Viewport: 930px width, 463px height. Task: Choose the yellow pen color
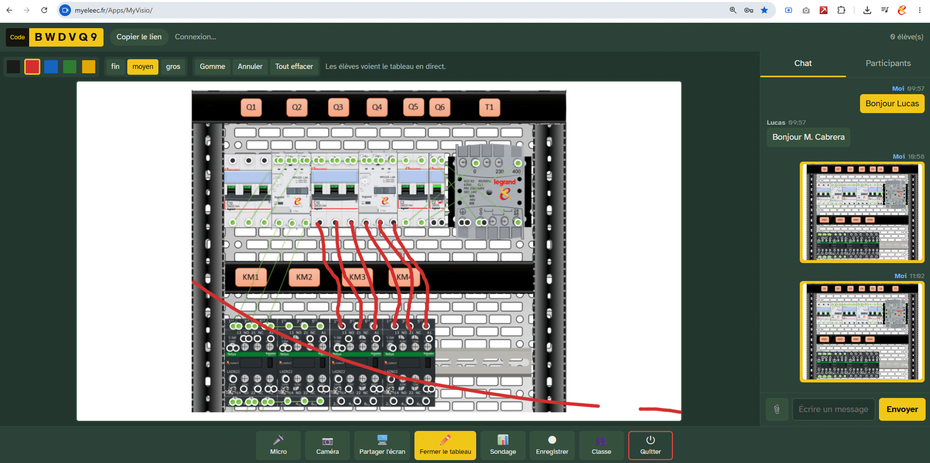[x=88, y=66]
